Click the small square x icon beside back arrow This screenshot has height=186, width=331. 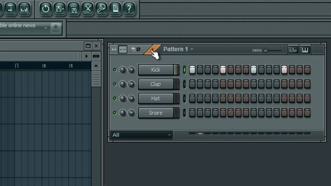139,49
